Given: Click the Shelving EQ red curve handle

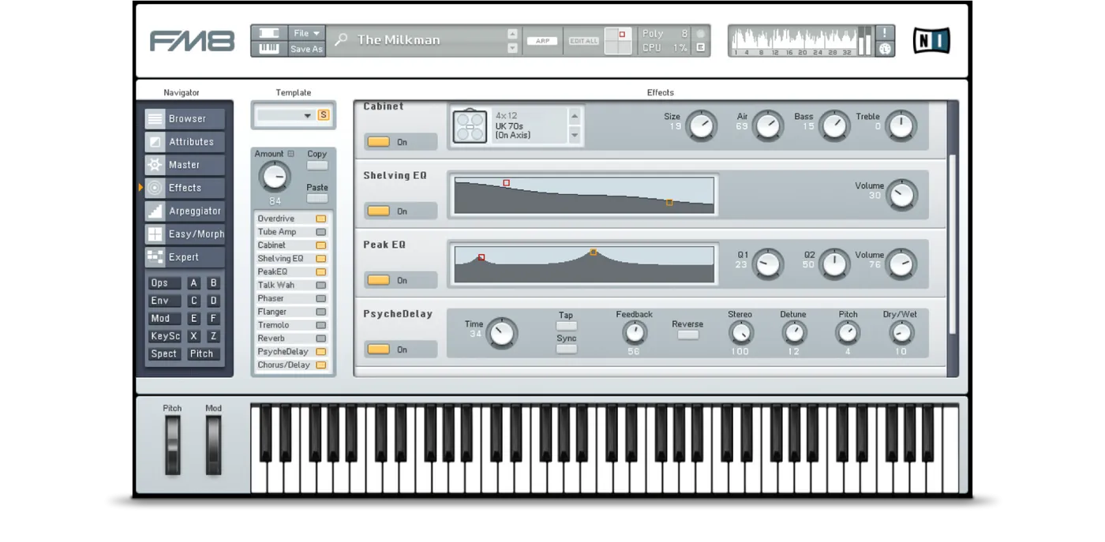Looking at the screenshot, I should (507, 183).
